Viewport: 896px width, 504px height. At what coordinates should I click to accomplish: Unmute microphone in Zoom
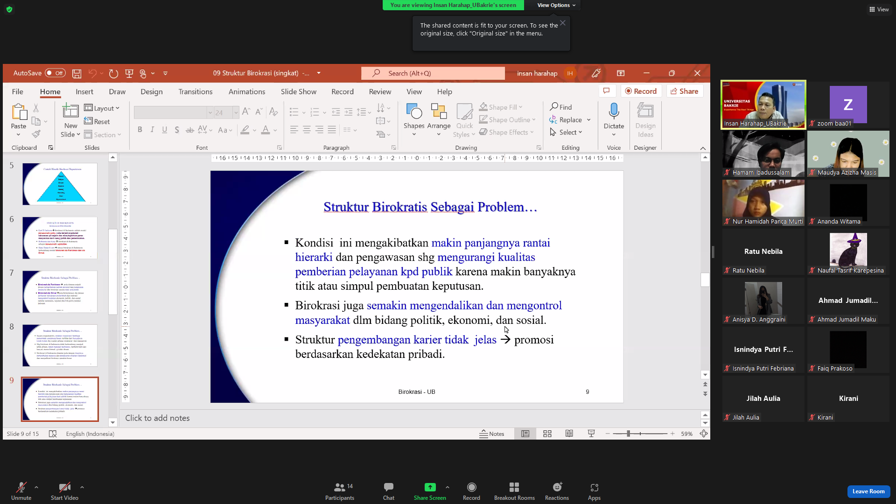[21, 491]
